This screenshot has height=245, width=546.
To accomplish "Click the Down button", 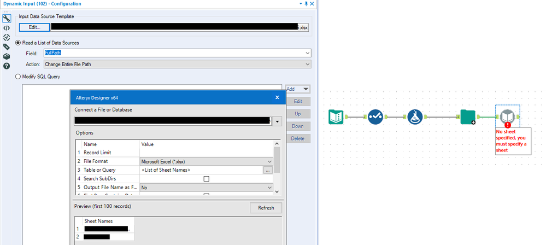I will 298,126.
